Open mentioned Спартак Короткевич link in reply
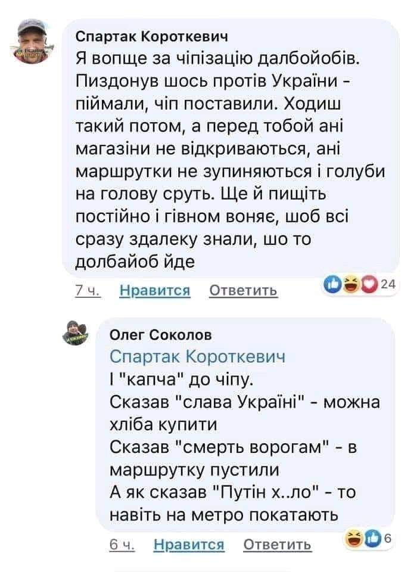417x572 pixels. [x=198, y=356]
